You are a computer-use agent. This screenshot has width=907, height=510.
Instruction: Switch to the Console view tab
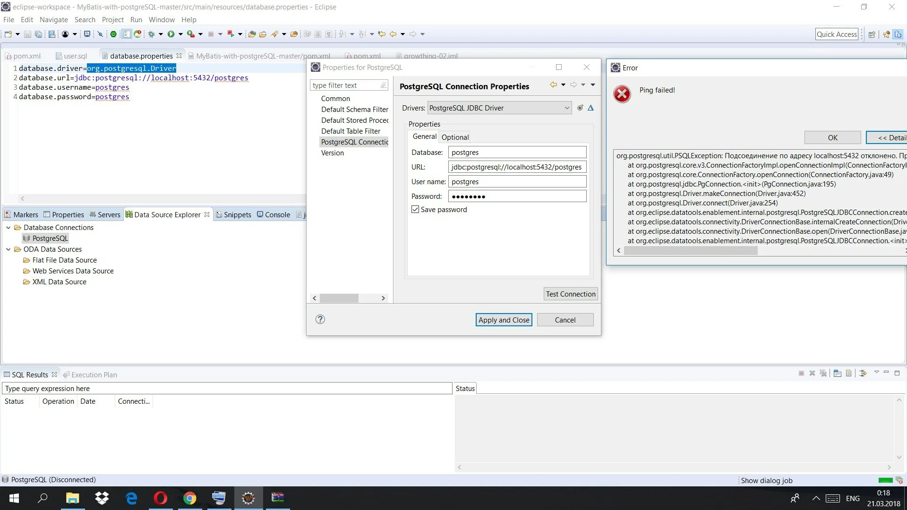pyautogui.click(x=274, y=214)
